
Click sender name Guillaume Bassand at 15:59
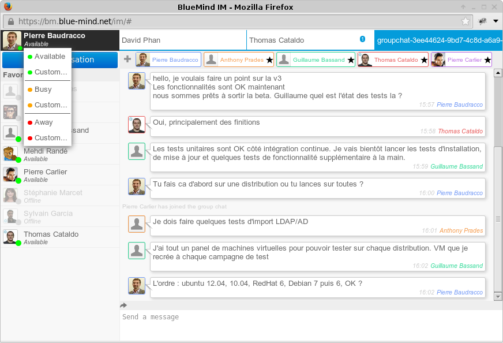point(456,166)
